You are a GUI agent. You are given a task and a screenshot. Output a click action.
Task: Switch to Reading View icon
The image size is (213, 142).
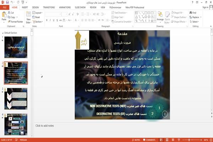click(173, 140)
